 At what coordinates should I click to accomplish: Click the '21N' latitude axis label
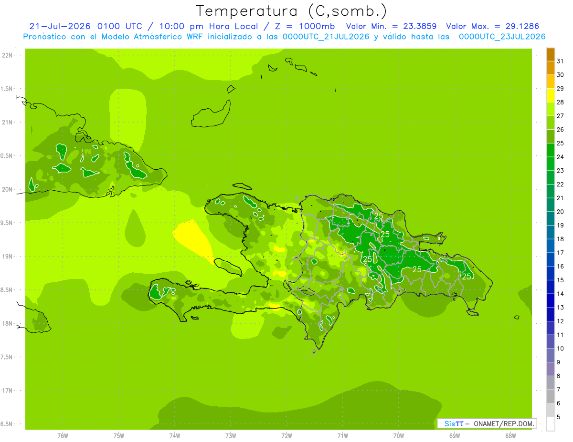click(x=8, y=123)
